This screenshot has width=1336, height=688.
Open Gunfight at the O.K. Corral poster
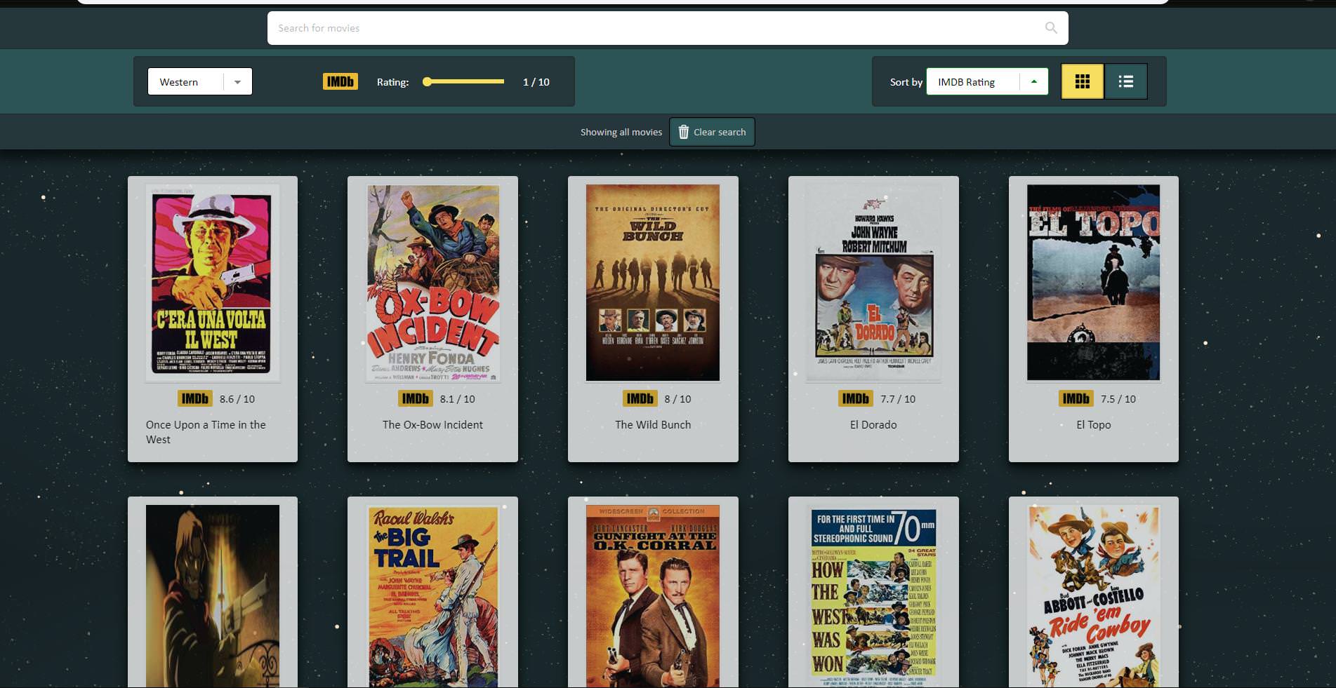653,596
